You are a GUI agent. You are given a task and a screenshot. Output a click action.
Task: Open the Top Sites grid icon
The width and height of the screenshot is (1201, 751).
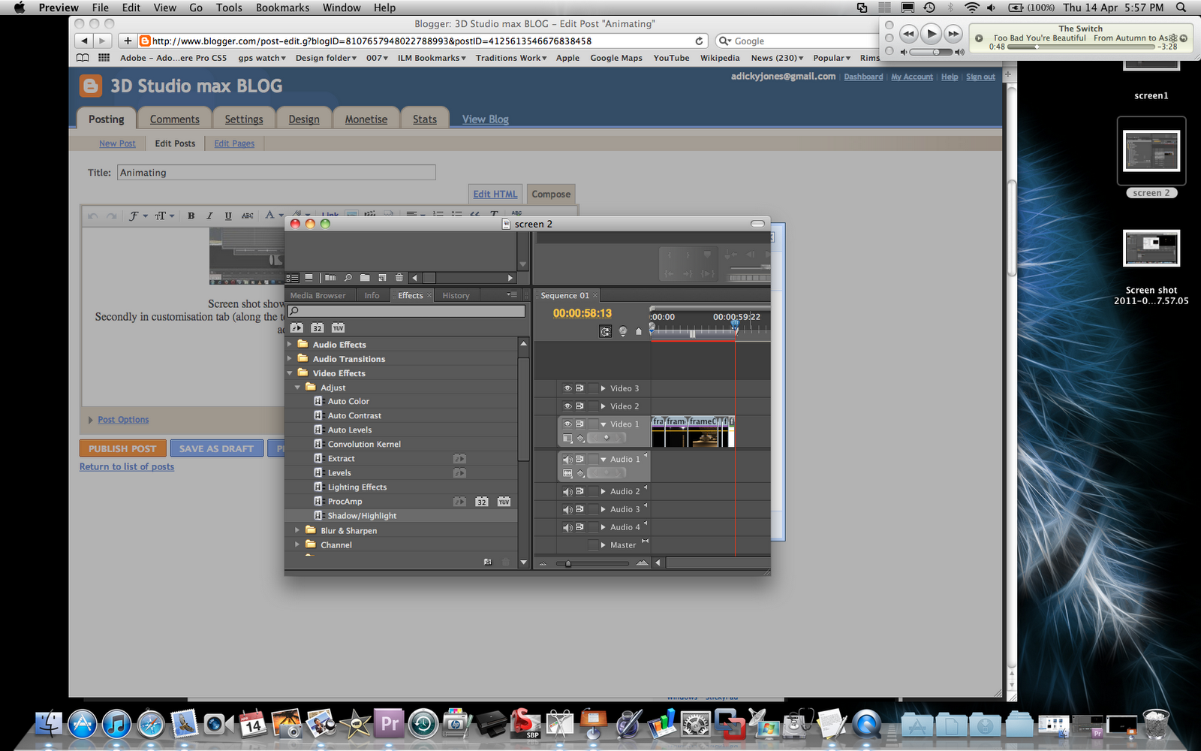click(104, 58)
